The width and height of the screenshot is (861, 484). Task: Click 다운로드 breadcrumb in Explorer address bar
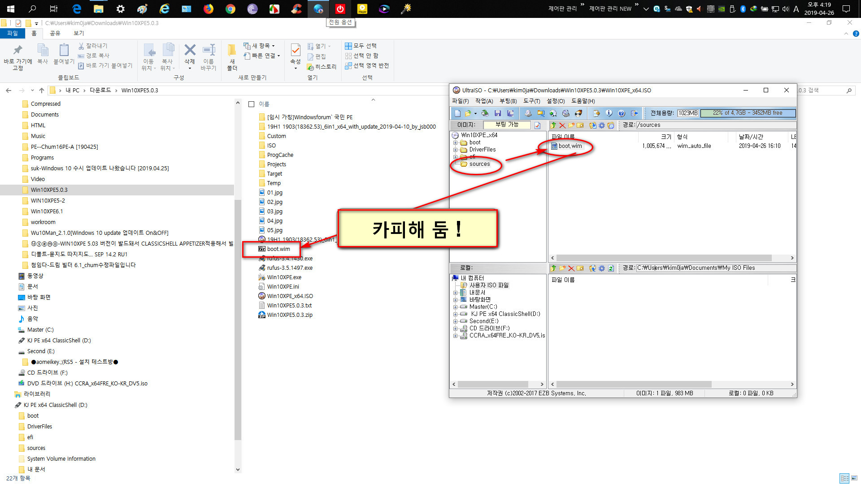(x=100, y=90)
